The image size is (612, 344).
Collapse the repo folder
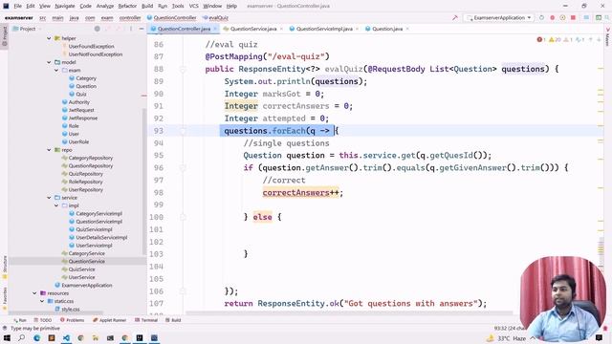tap(49, 150)
